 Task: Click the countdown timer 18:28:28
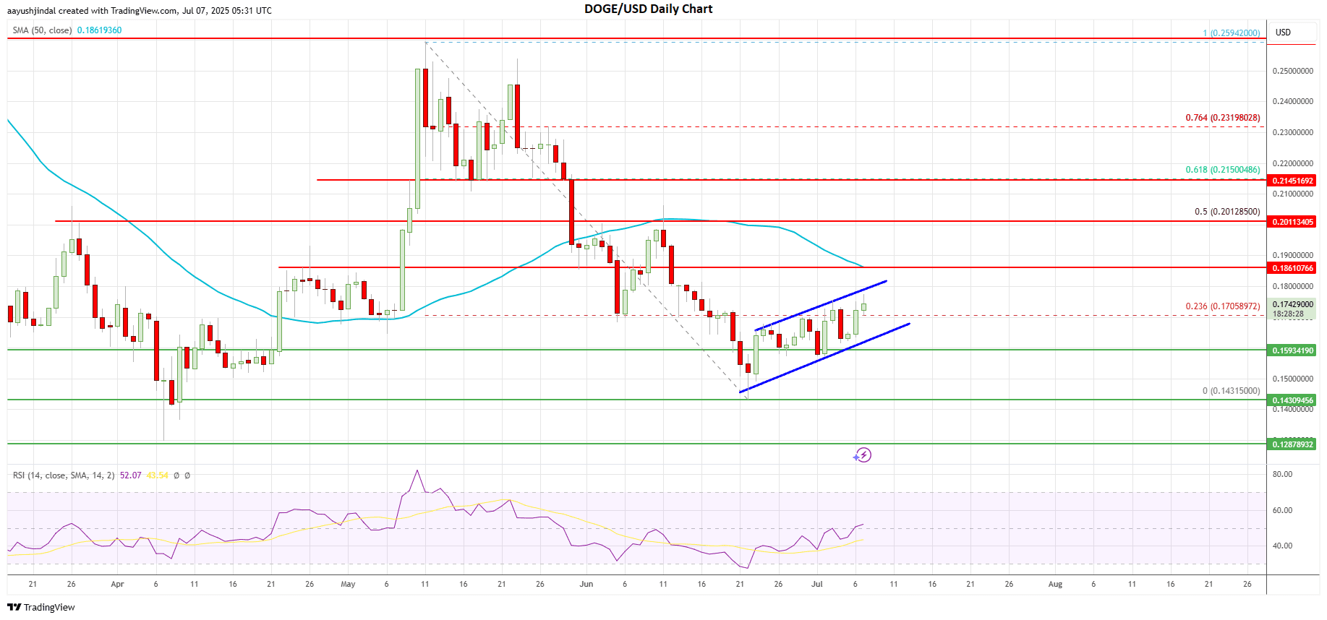(x=1288, y=314)
